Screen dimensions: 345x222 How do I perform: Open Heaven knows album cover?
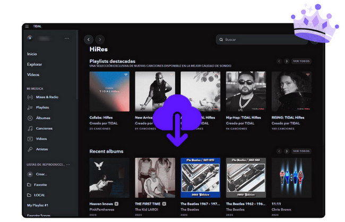click(x=109, y=177)
